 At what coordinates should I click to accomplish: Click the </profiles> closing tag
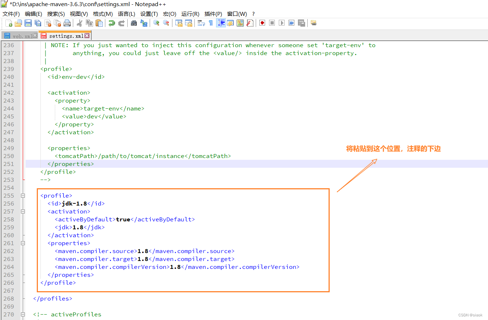coord(53,299)
